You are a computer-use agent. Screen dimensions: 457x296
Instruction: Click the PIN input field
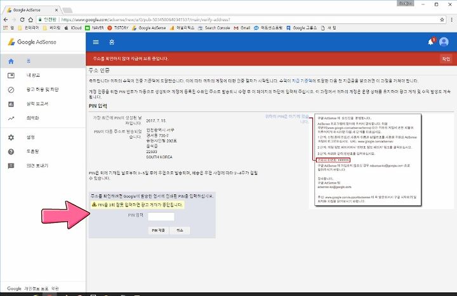pyautogui.click(x=161, y=217)
